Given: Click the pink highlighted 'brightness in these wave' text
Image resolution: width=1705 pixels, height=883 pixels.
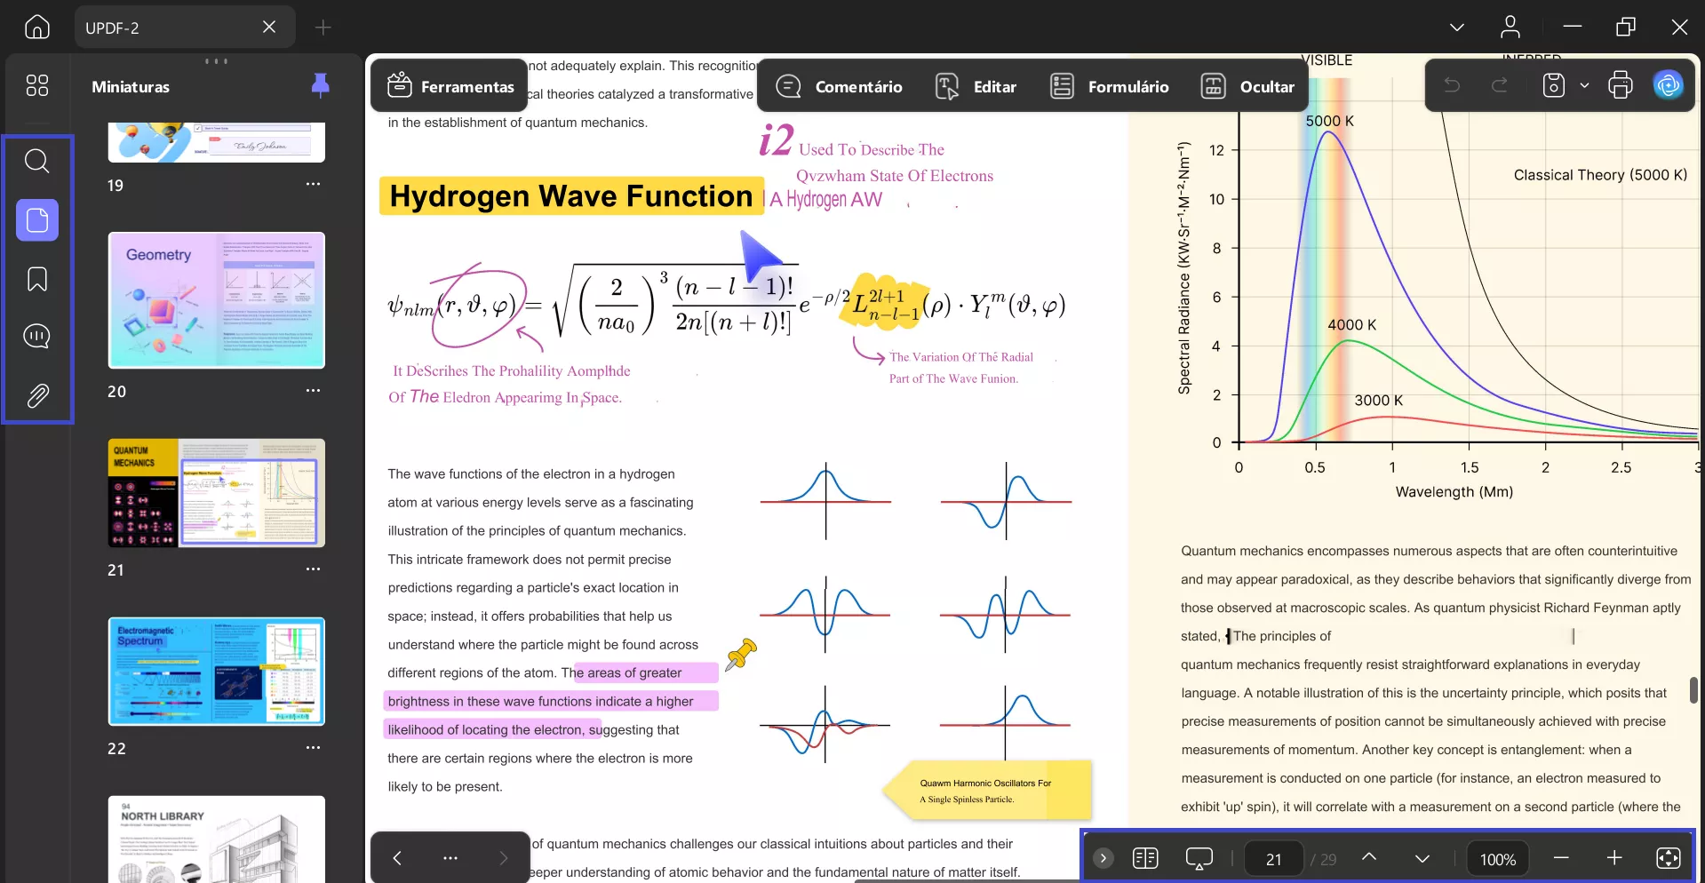Looking at the screenshot, I should pyautogui.click(x=551, y=701).
